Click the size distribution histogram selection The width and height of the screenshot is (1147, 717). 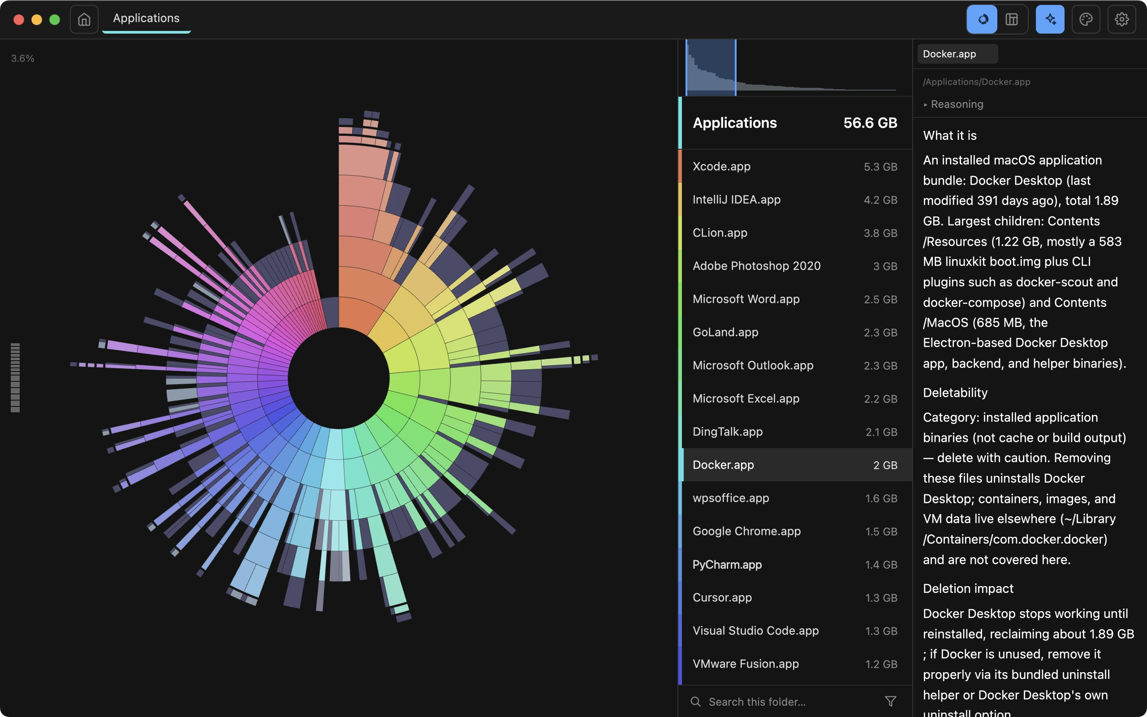pos(711,68)
